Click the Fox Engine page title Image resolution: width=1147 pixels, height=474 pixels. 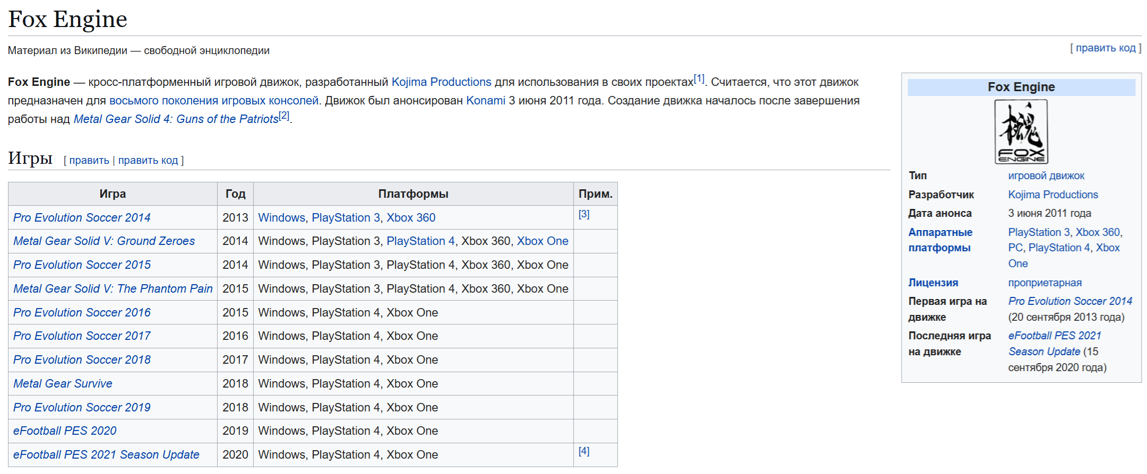click(x=67, y=20)
